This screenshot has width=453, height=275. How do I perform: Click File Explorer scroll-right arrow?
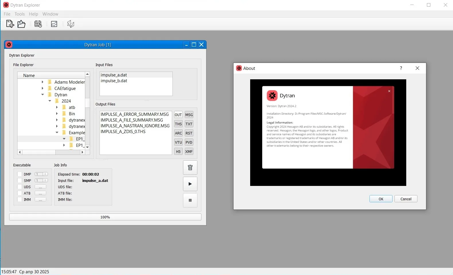[83, 152]
